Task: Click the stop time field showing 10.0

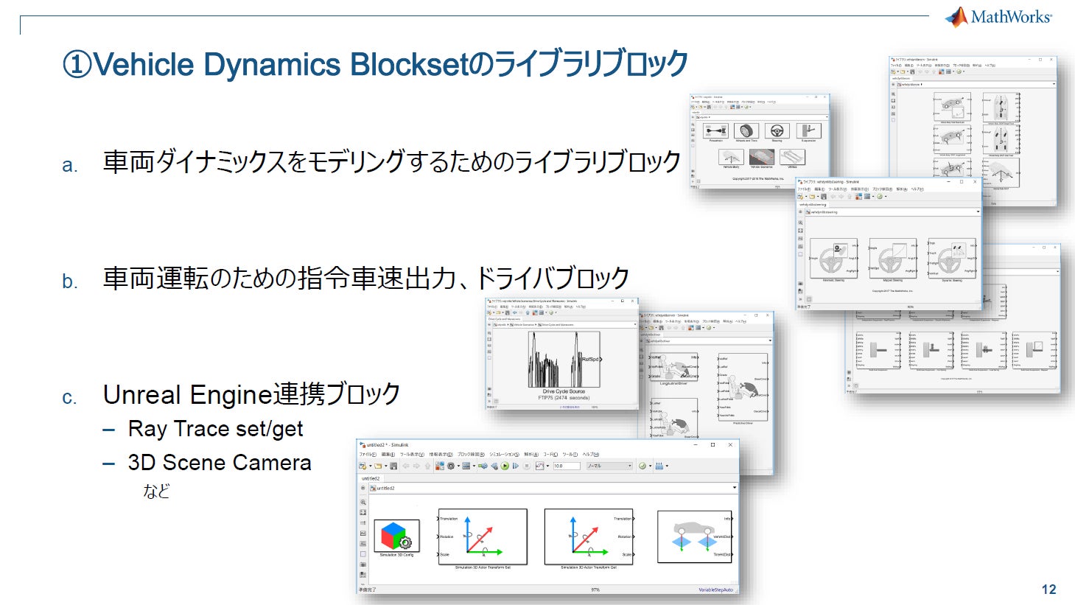Action: [567, 466]
